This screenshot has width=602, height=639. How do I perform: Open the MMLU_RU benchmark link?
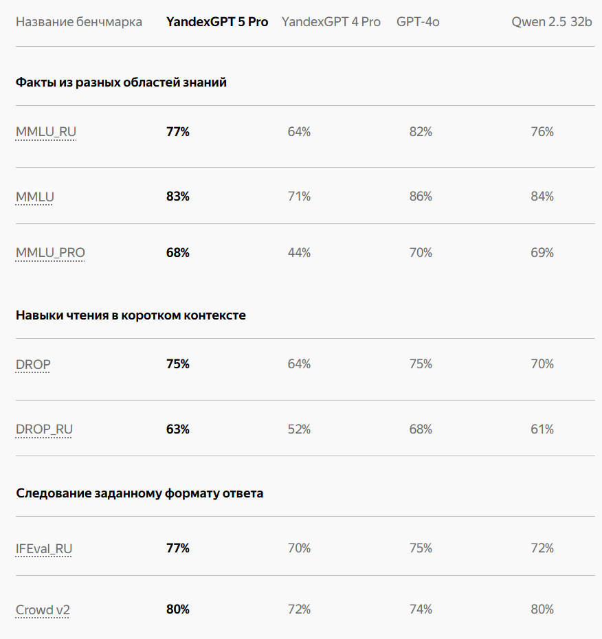pyautogui.click(x=45, y=132)
